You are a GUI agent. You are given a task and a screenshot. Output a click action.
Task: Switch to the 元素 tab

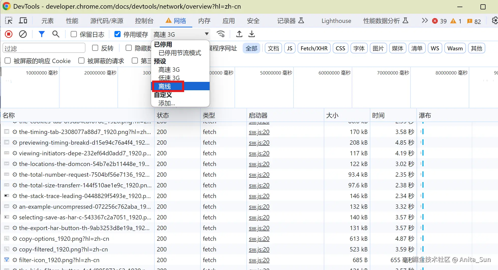pyautogui.click(x=48, y=21)
